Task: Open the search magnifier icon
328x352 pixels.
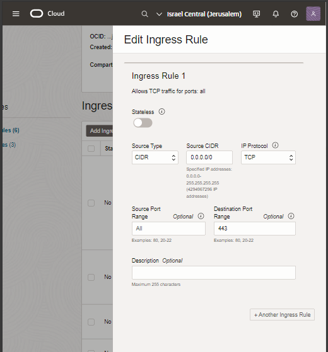Action: click(x=145, y=14)
